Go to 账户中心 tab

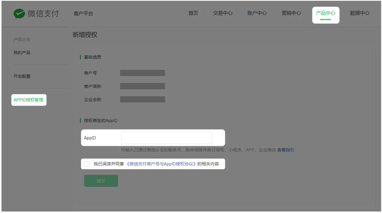pos(257,13)
